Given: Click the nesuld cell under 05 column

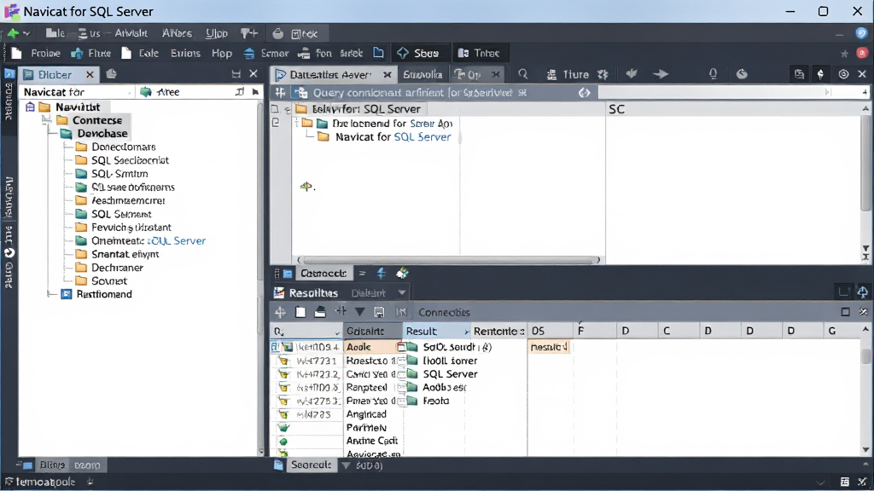Looking at the screenshot, I should tap(549, 347).
